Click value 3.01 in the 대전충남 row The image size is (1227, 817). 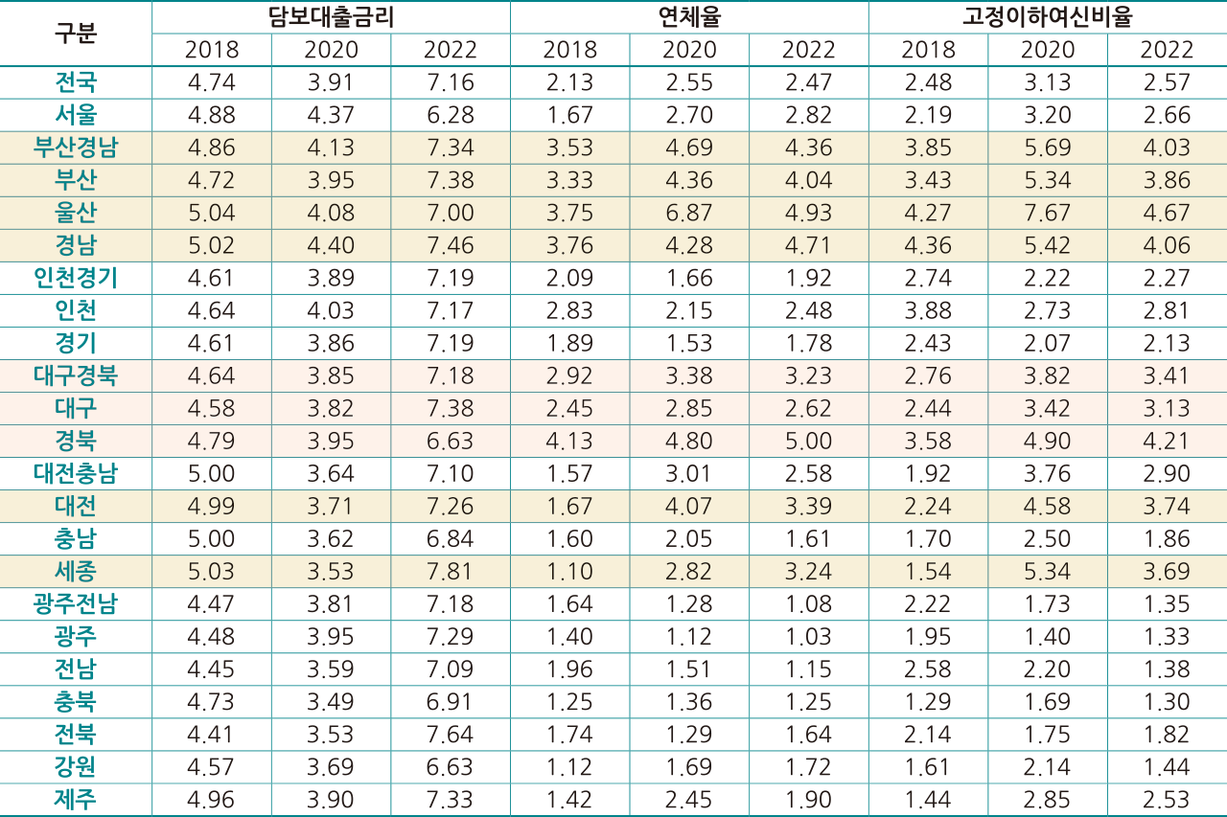[x=689, y=473]
